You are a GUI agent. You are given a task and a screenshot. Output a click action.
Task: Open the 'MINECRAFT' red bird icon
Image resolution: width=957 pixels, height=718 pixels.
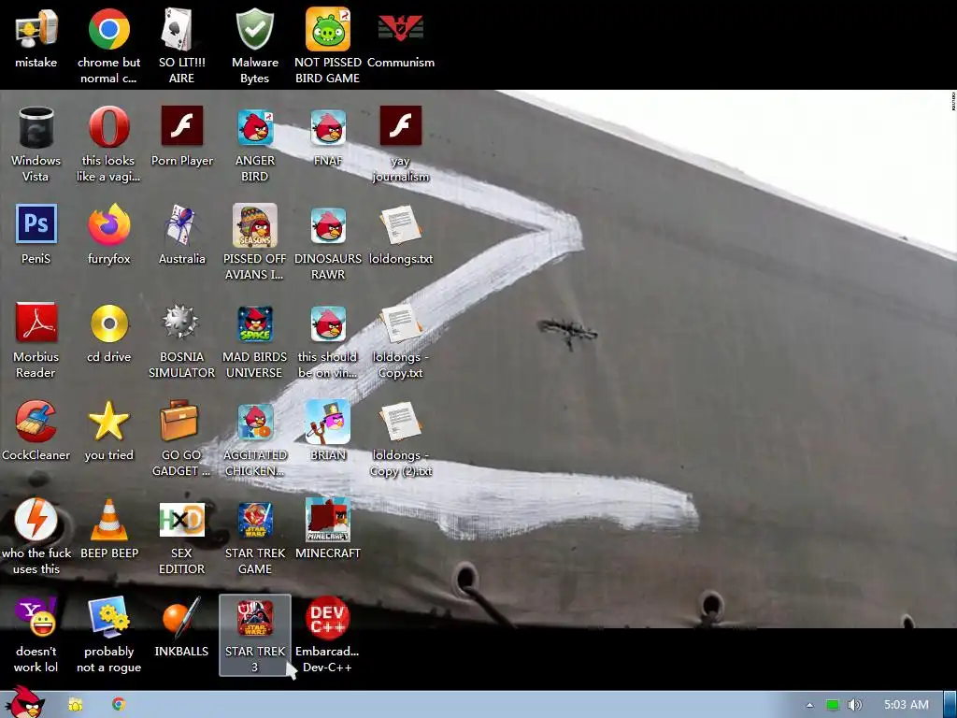pos(328,520)
